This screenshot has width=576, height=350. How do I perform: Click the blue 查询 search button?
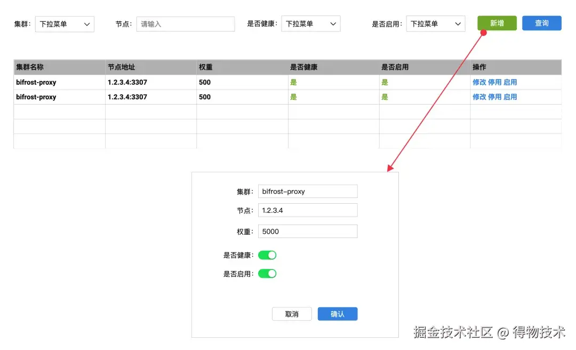click(541, 23)
